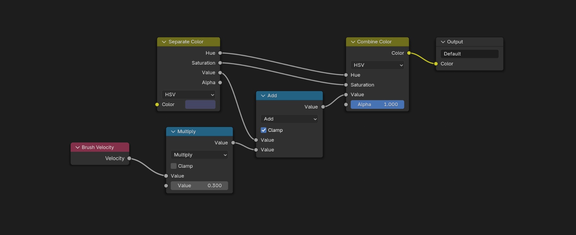
Task: Select the Output node by its title
Action: (x=455, y=42)
